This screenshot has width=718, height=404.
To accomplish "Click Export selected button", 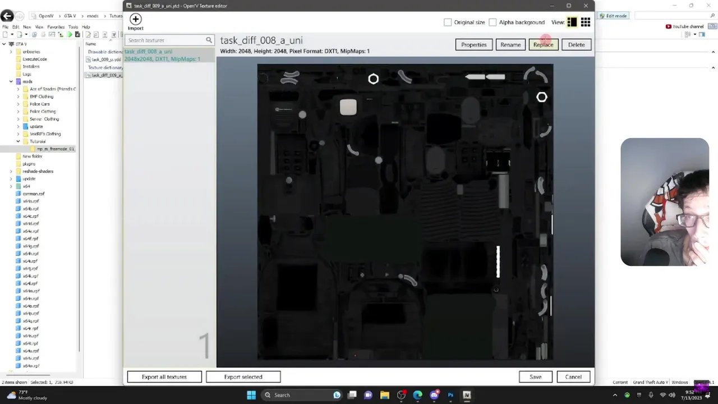I will click(x=243, y=377).
